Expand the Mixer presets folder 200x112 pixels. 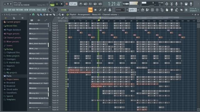(12, 41)
